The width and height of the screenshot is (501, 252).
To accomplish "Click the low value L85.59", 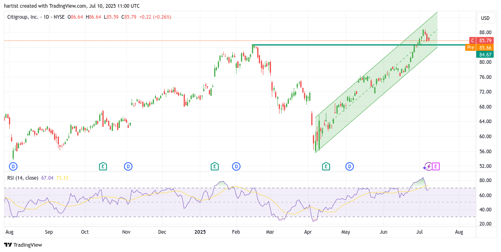I will coord(111,17).
